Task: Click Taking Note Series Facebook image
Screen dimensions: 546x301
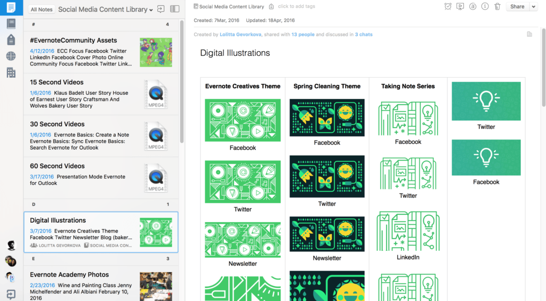Action: (408, 118)
